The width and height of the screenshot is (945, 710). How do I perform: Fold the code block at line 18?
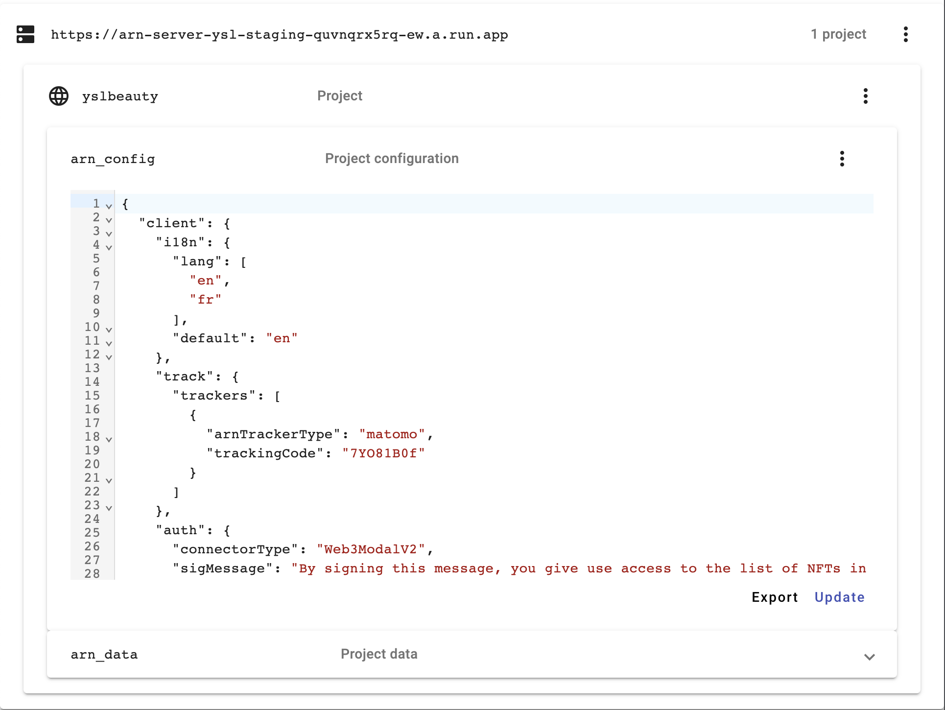(109, 439)
